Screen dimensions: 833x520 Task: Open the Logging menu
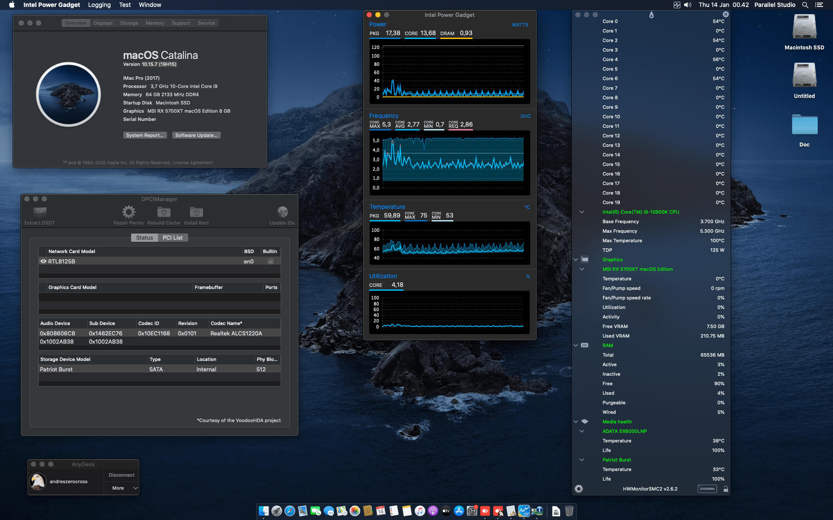point(99,5)
